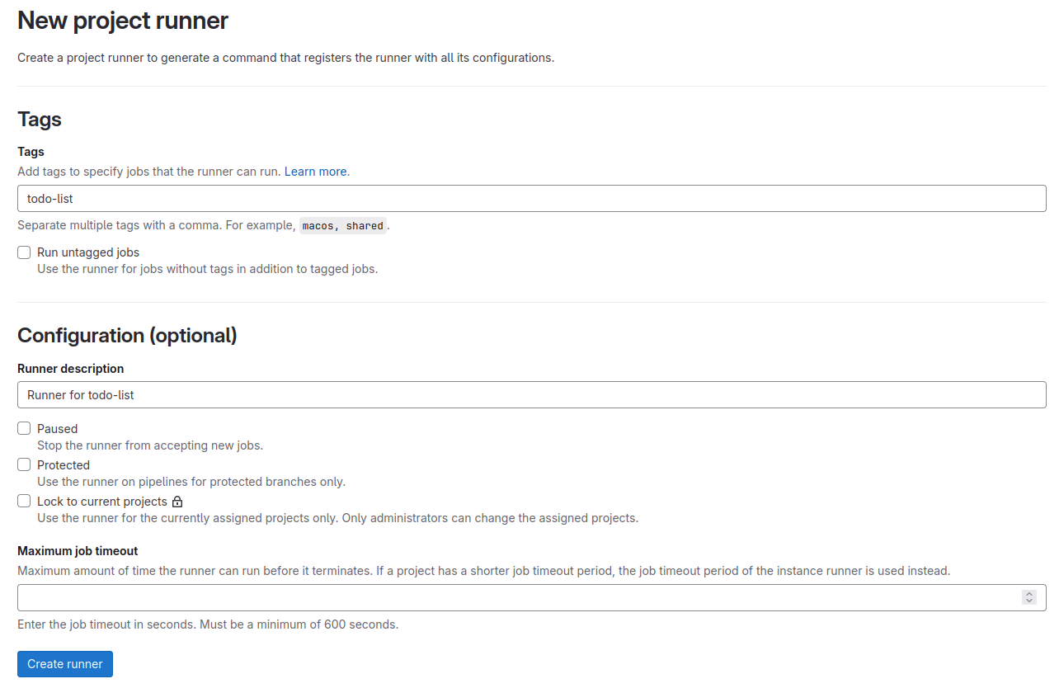Viewport: 1059px width, 688px height.
Task: Click the bold 'Runner description' field label
Action: click(71, 369)
